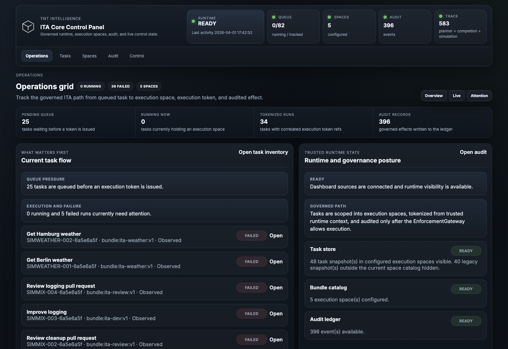The image size is (508, 349).
Task: Select the Overview view mode
Action: tap(434, 95)
